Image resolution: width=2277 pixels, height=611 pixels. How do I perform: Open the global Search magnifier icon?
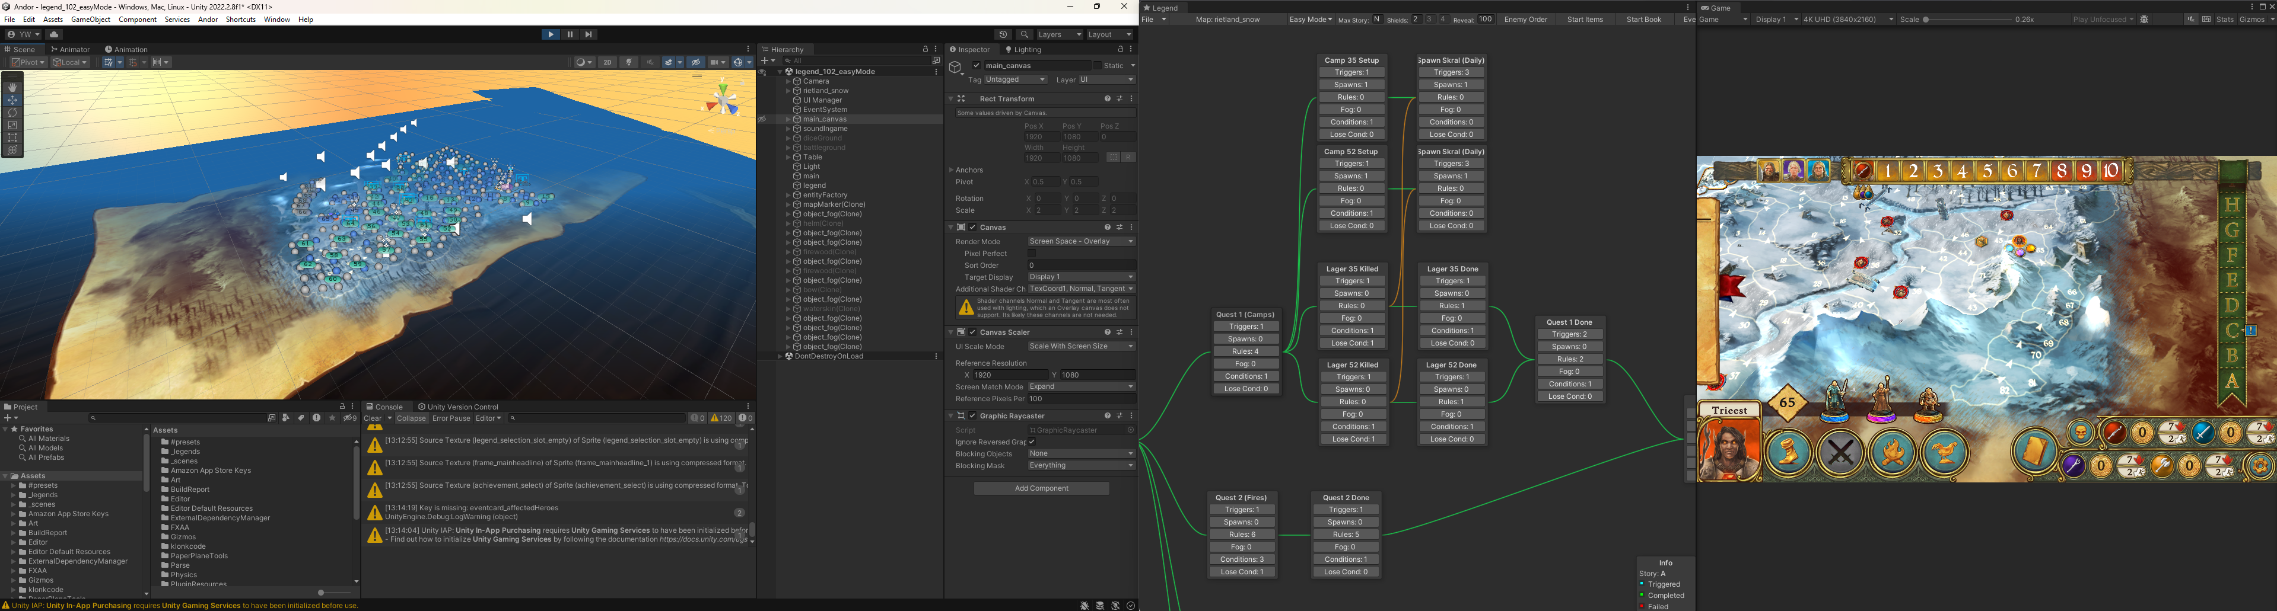coord(1023,34)
